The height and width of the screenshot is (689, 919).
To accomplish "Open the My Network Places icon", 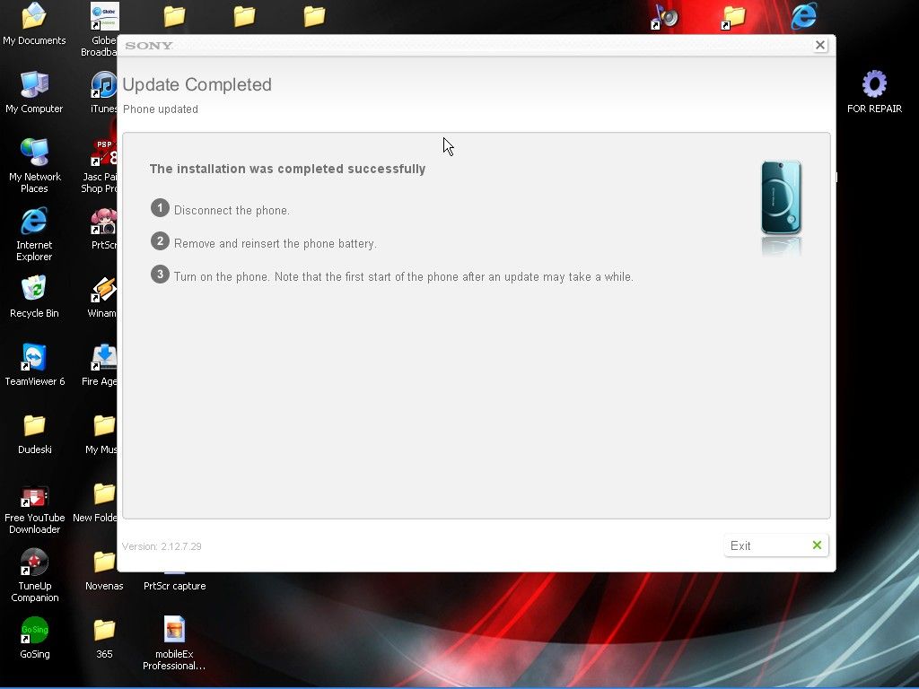I will click(x=34, y=154).
